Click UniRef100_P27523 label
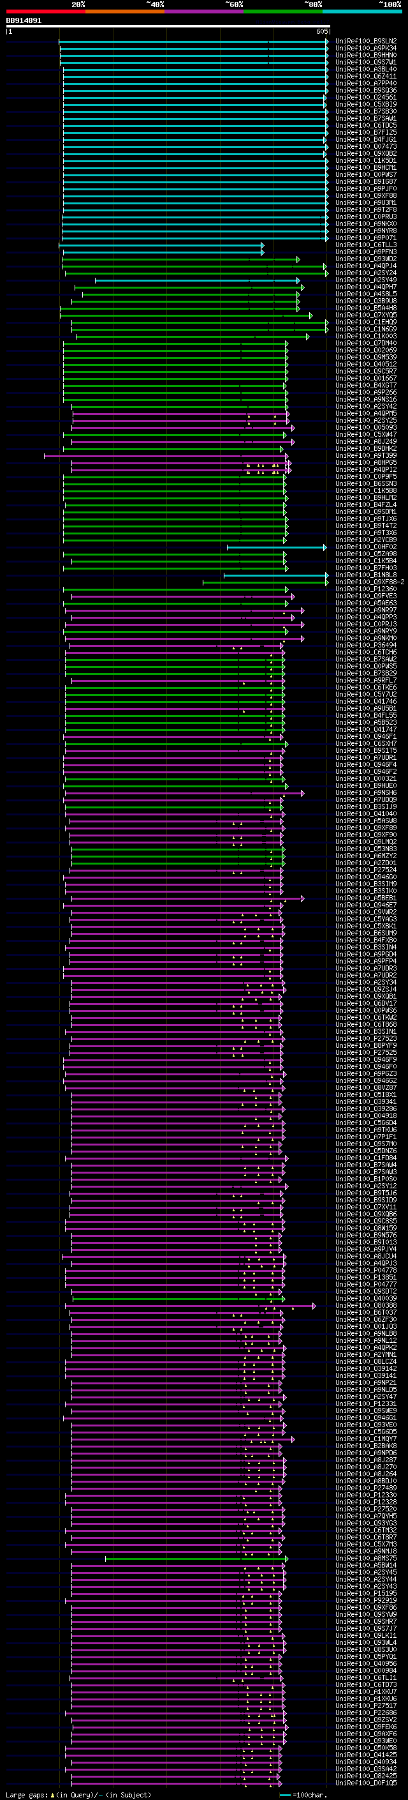This screenshot has height=1800, width=408. 366,1038
